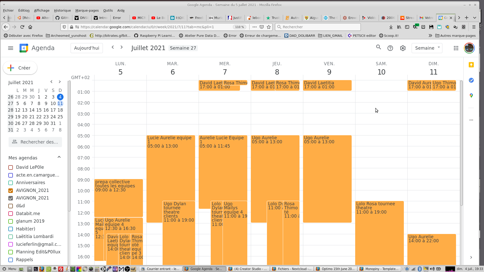The width and height of the screenshot is (484, 272).
Task: Open the help question mark icon
Action: pos(390,48)
